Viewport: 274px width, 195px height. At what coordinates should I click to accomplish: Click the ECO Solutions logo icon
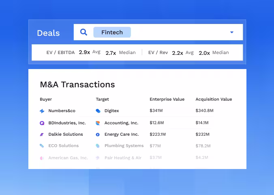pyautogui.click(x=42, y=146)
